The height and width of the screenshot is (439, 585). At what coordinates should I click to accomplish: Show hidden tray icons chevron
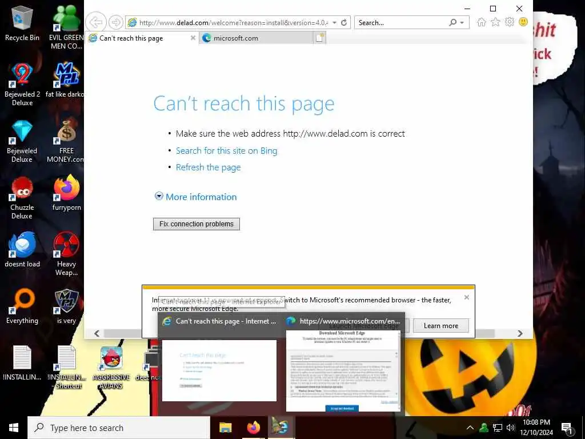pos(470,428)
